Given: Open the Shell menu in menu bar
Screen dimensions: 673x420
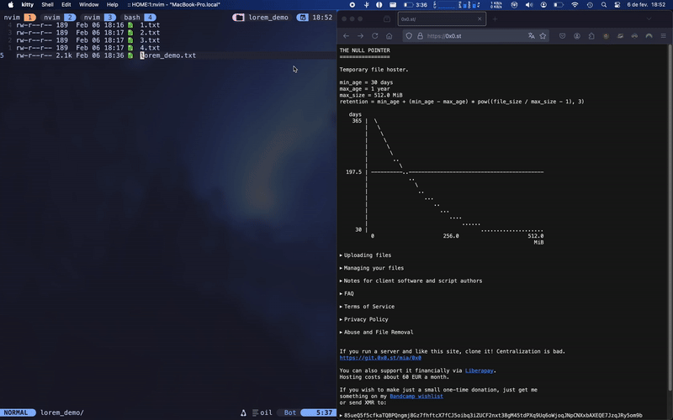Looking at the screenshot, I should click(x=47, y=4).
